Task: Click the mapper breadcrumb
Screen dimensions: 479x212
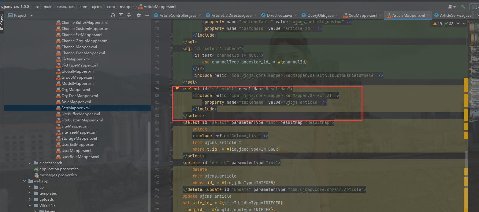Action: pos(127,6)
